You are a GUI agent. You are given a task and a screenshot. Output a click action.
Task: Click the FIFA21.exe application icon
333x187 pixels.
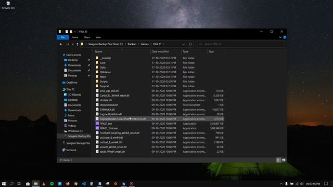pyautogui.click(x=97, y=124)
